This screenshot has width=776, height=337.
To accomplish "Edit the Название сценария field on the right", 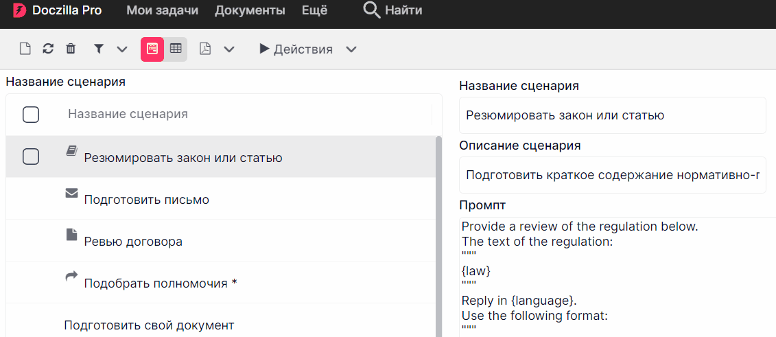I will pos(613,115).
